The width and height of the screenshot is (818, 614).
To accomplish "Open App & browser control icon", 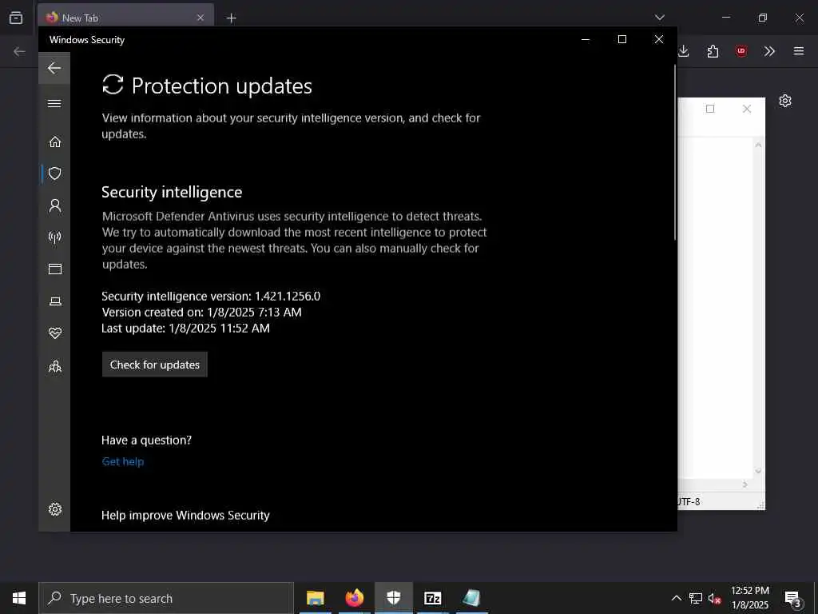I will [55, 269].
